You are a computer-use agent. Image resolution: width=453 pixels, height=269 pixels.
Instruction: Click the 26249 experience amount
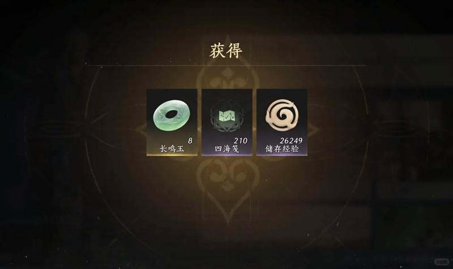[291, 140]
